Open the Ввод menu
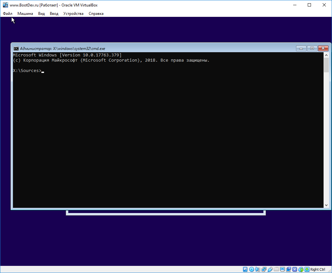This screenshot has width=332, height=273. point(54,14)
